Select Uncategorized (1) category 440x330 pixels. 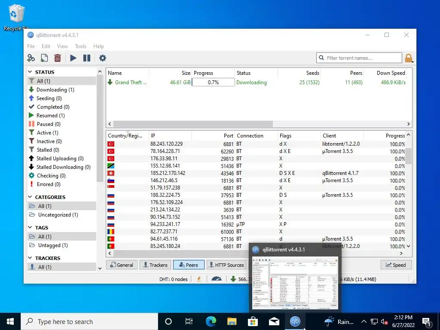[62, 215]
